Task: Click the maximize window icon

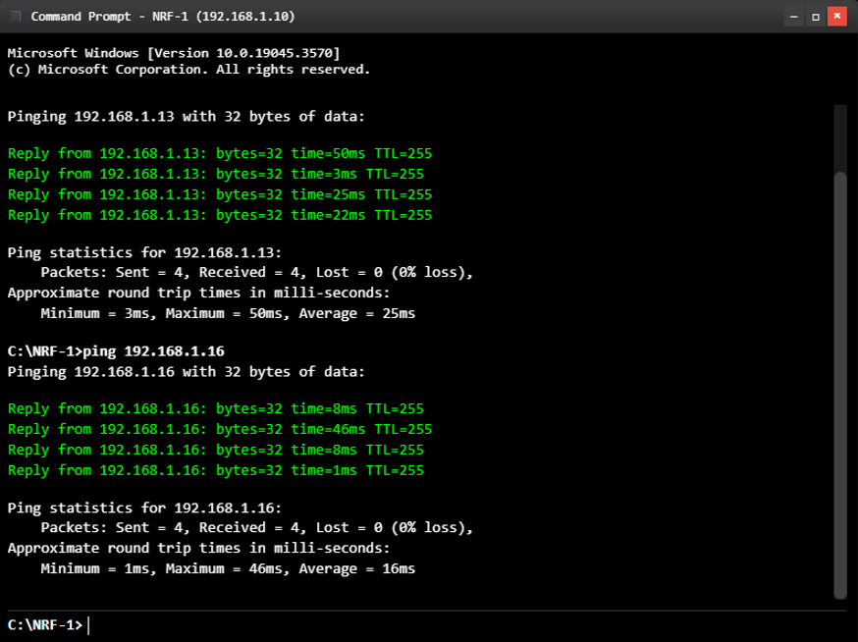Action: (814, 16)
